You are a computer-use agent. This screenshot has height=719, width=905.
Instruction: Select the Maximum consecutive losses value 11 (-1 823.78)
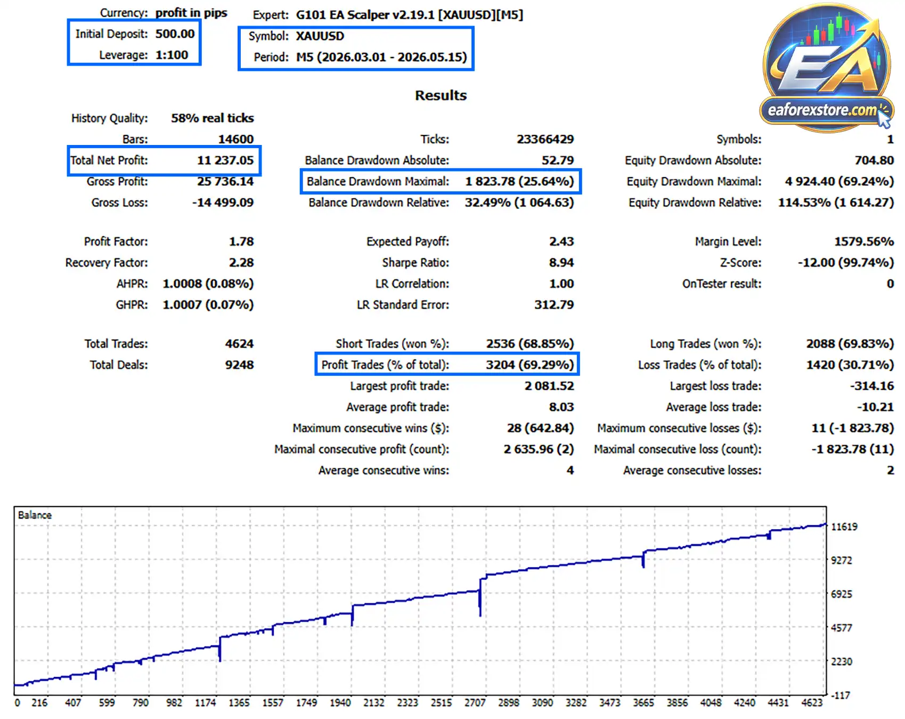click(853, 428)
